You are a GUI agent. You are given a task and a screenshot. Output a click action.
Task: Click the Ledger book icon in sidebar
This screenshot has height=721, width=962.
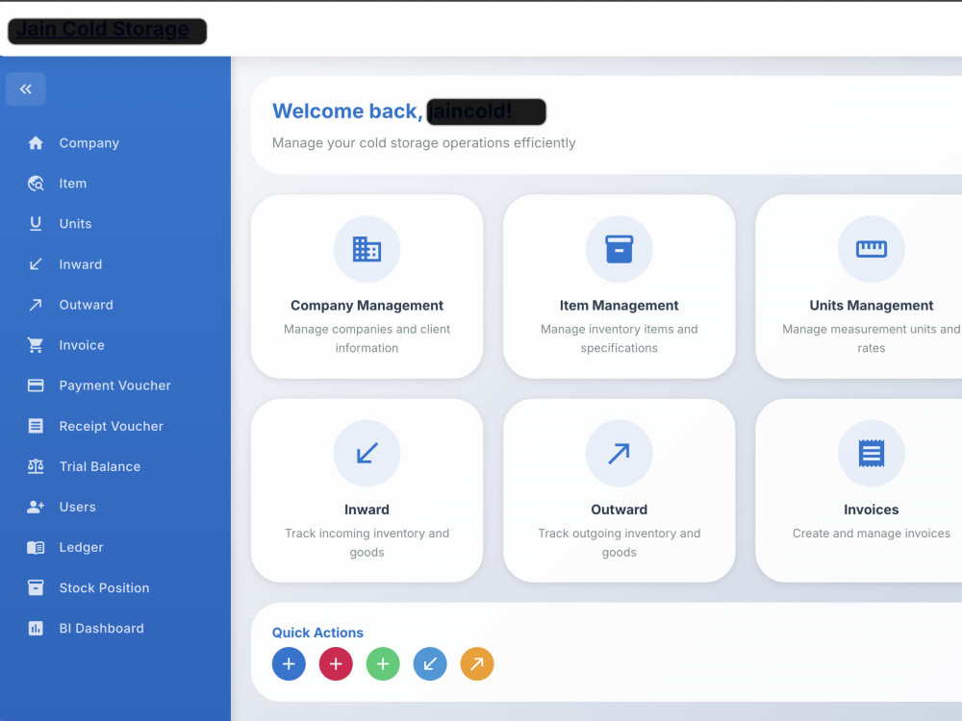pos(36,548)
